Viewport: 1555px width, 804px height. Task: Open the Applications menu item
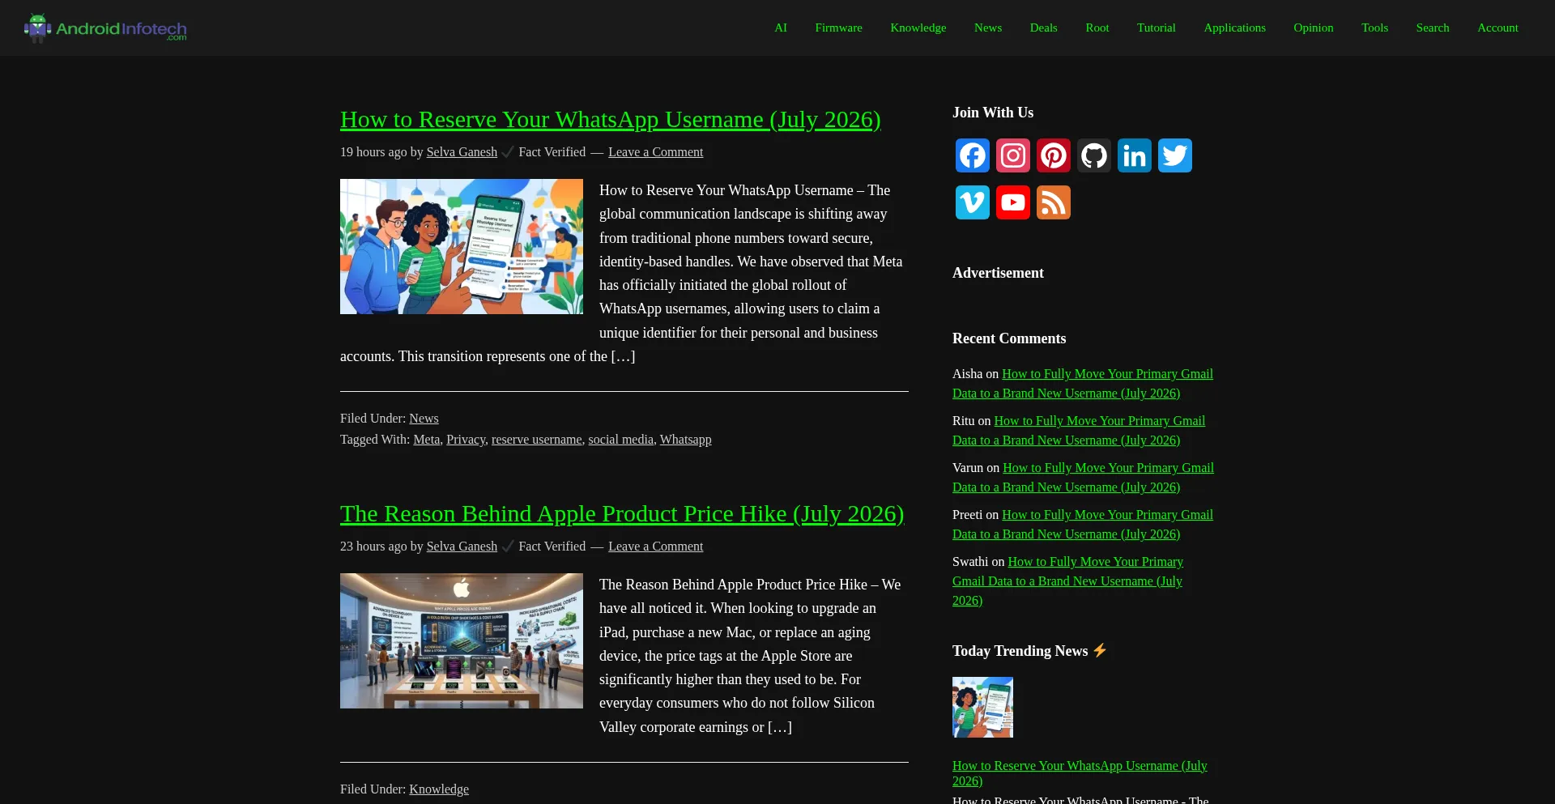1235,28
